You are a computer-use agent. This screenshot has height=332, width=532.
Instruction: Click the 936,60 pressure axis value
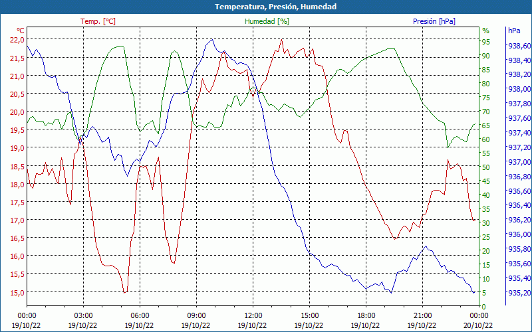click(x=519, y=191)
